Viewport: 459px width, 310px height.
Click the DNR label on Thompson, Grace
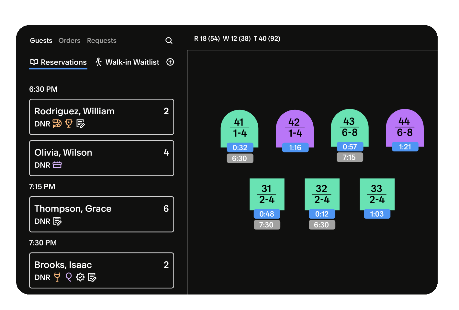coord(42,221)
